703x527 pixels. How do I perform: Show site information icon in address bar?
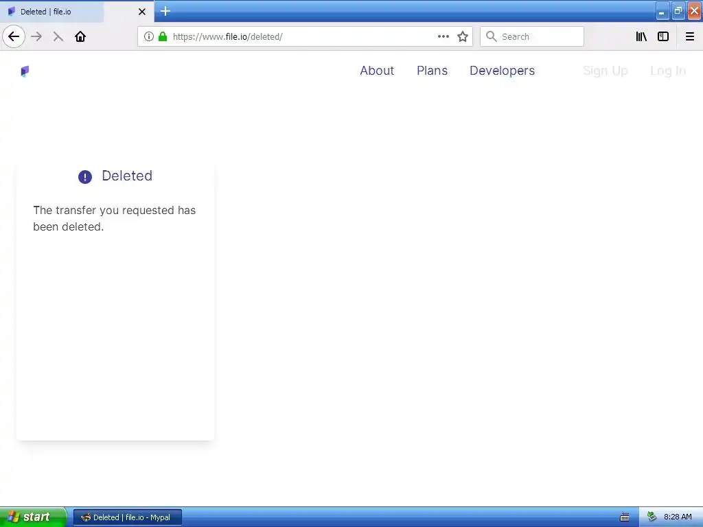coord(149,36)
